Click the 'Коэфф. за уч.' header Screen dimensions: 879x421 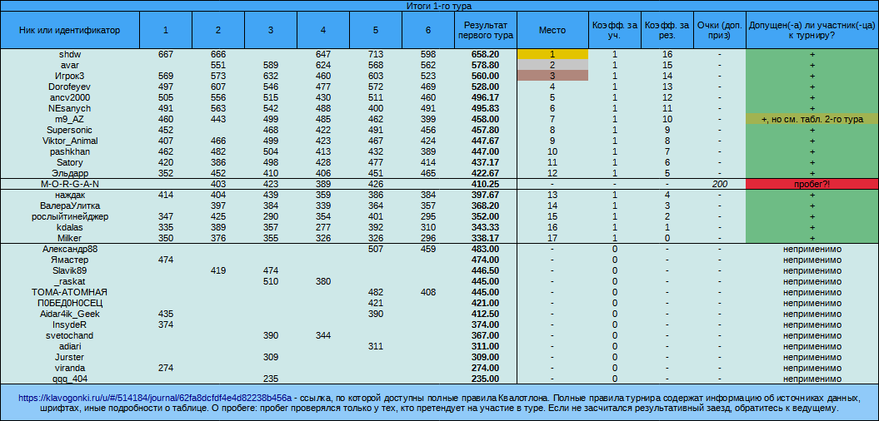click(x=614, y=30)
